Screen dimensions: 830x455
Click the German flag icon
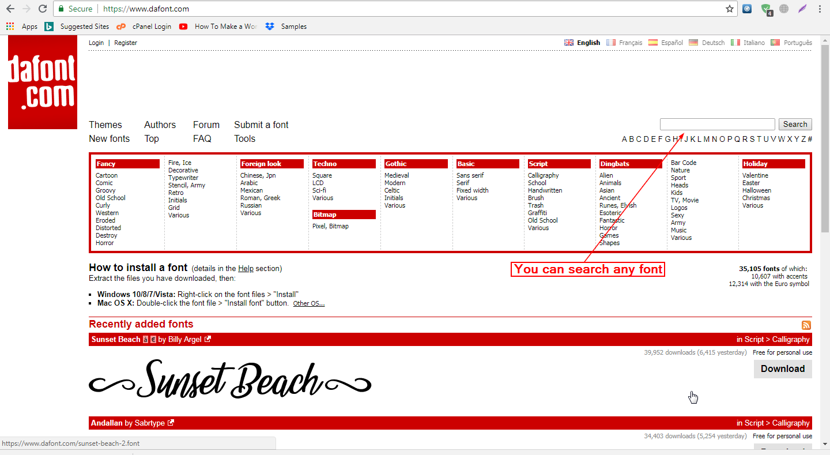click(x=693, y=43)
